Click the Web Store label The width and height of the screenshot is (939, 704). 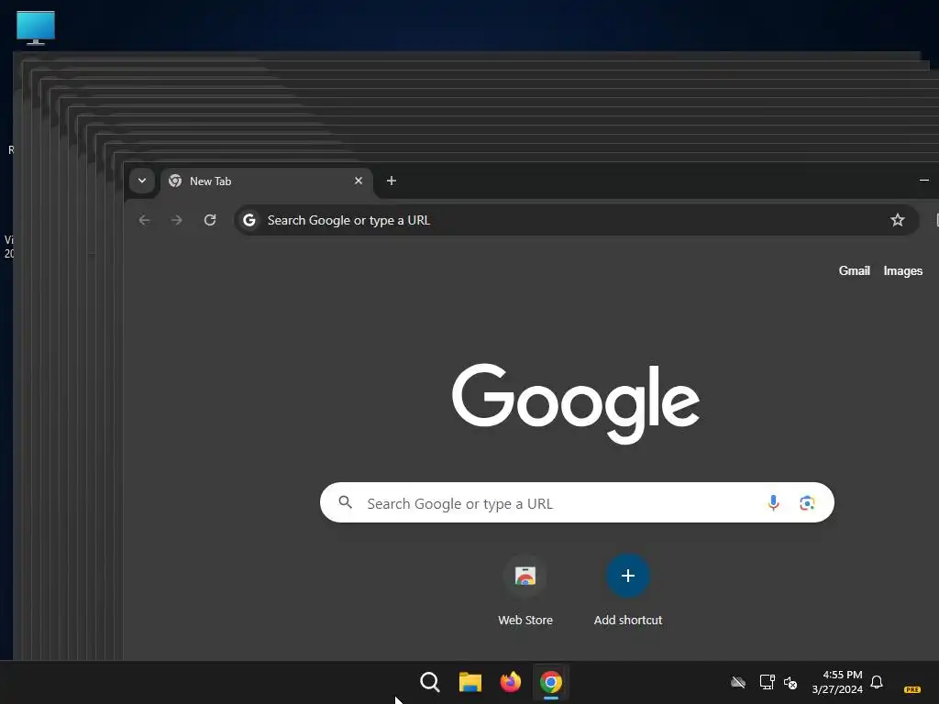pos(525,621)
